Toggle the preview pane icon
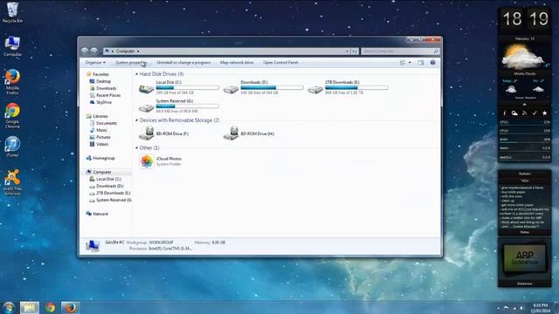This screenshot has width=559, height=314. coord(421,62)
